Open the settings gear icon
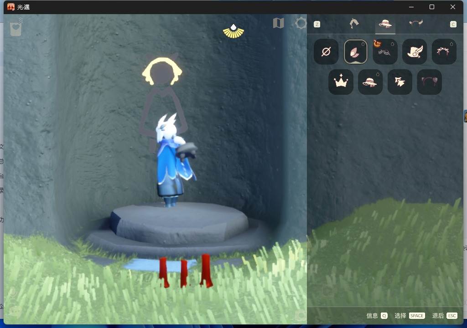The height and width of the screenshot is (328, 467). [x=301, y=23]
